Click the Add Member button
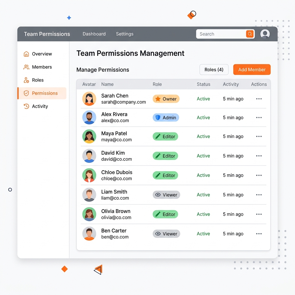The image size is (295, 295). (252, 70)
